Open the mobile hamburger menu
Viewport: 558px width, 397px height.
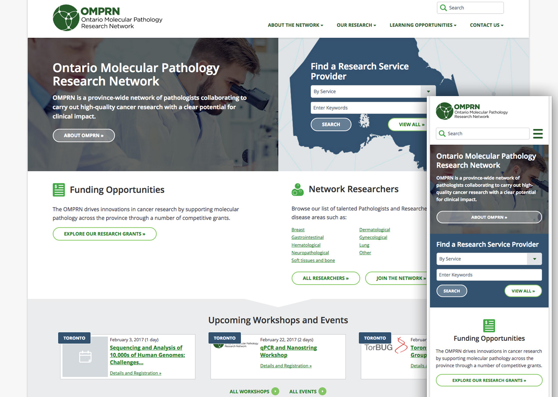pyautogui.click(x=537, y=134)
